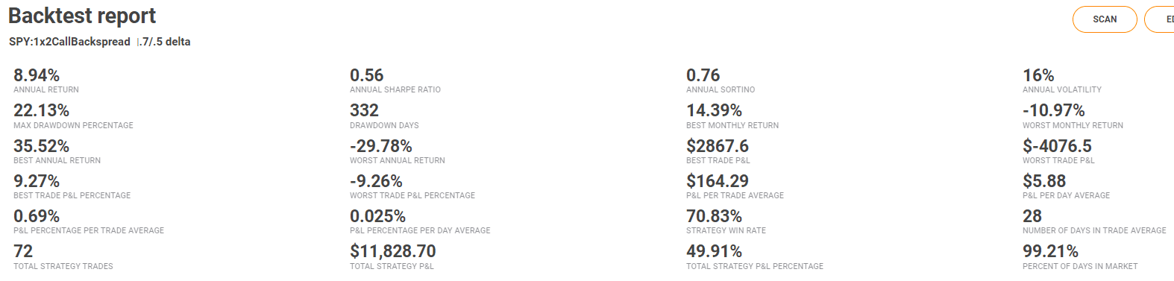Viewport: 1174px width, 281px height.
Task: Click the 22.13% max drawdown percentage
Action: (x=41, y=110)
